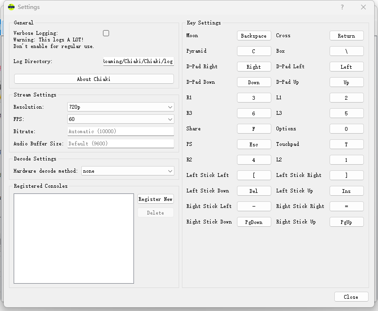378x311 pixels.
Task: Open the FPS dropdown showing 60
Action: coord(121,119)
